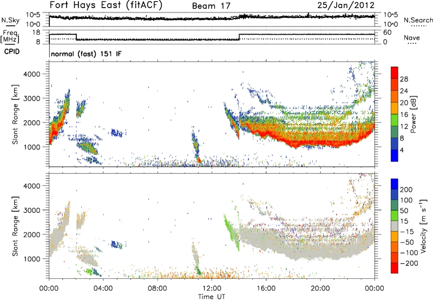Screen dimensions: 433x300
Task: Click the "N.Search" legend label
Action: (x=418, y=20)
